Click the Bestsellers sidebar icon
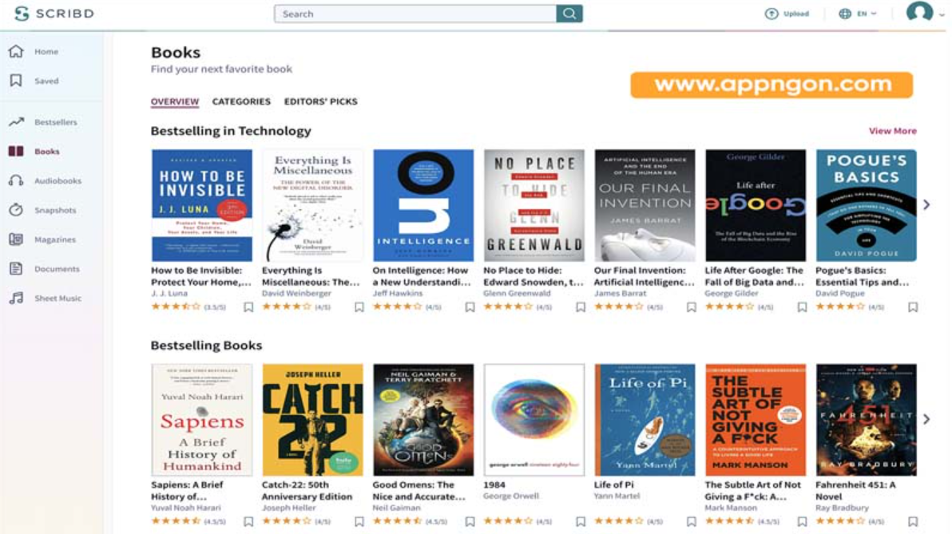The height and width of the screenshot is (534, 952). (x=16, y=121)
